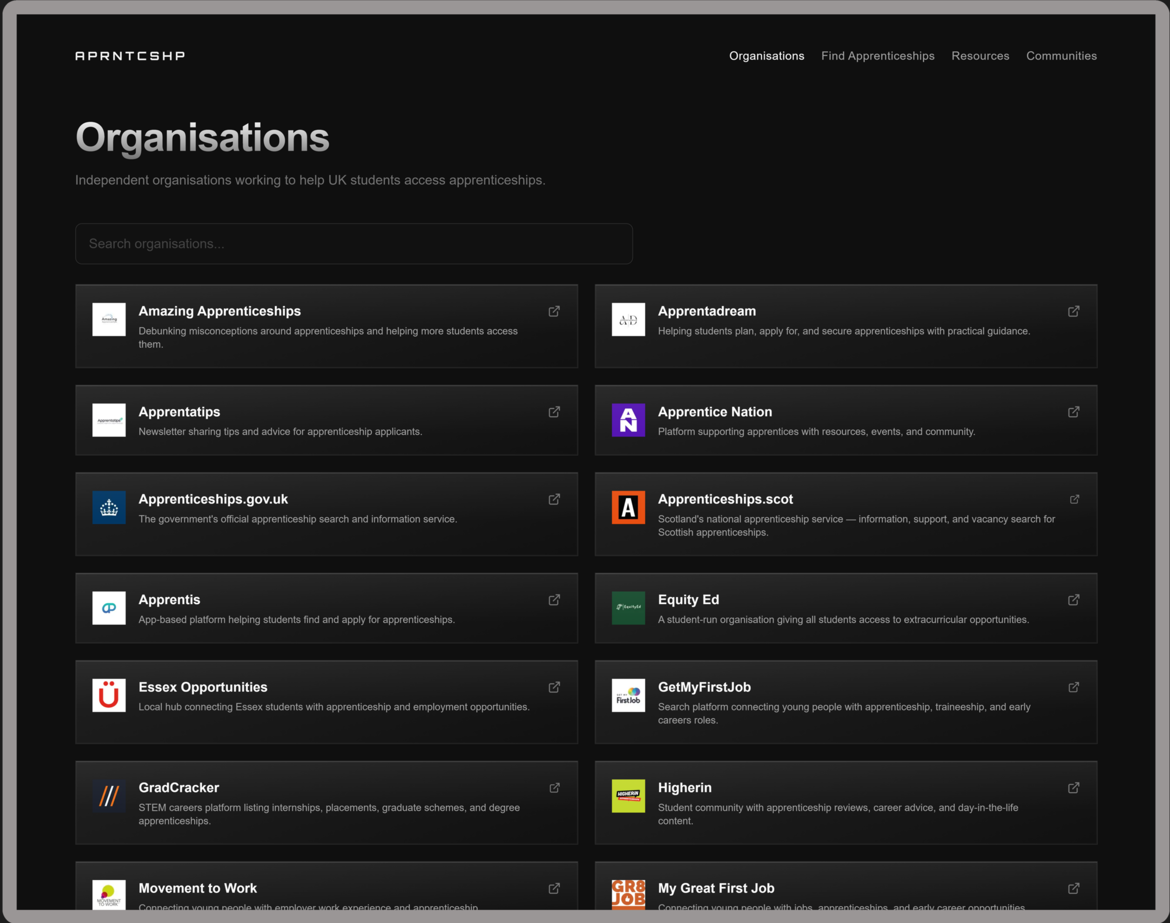This screenshot has width=1170, height=923.
Task: Click Essex Opportunities external link icon
Action: click(x=554, y=687)
